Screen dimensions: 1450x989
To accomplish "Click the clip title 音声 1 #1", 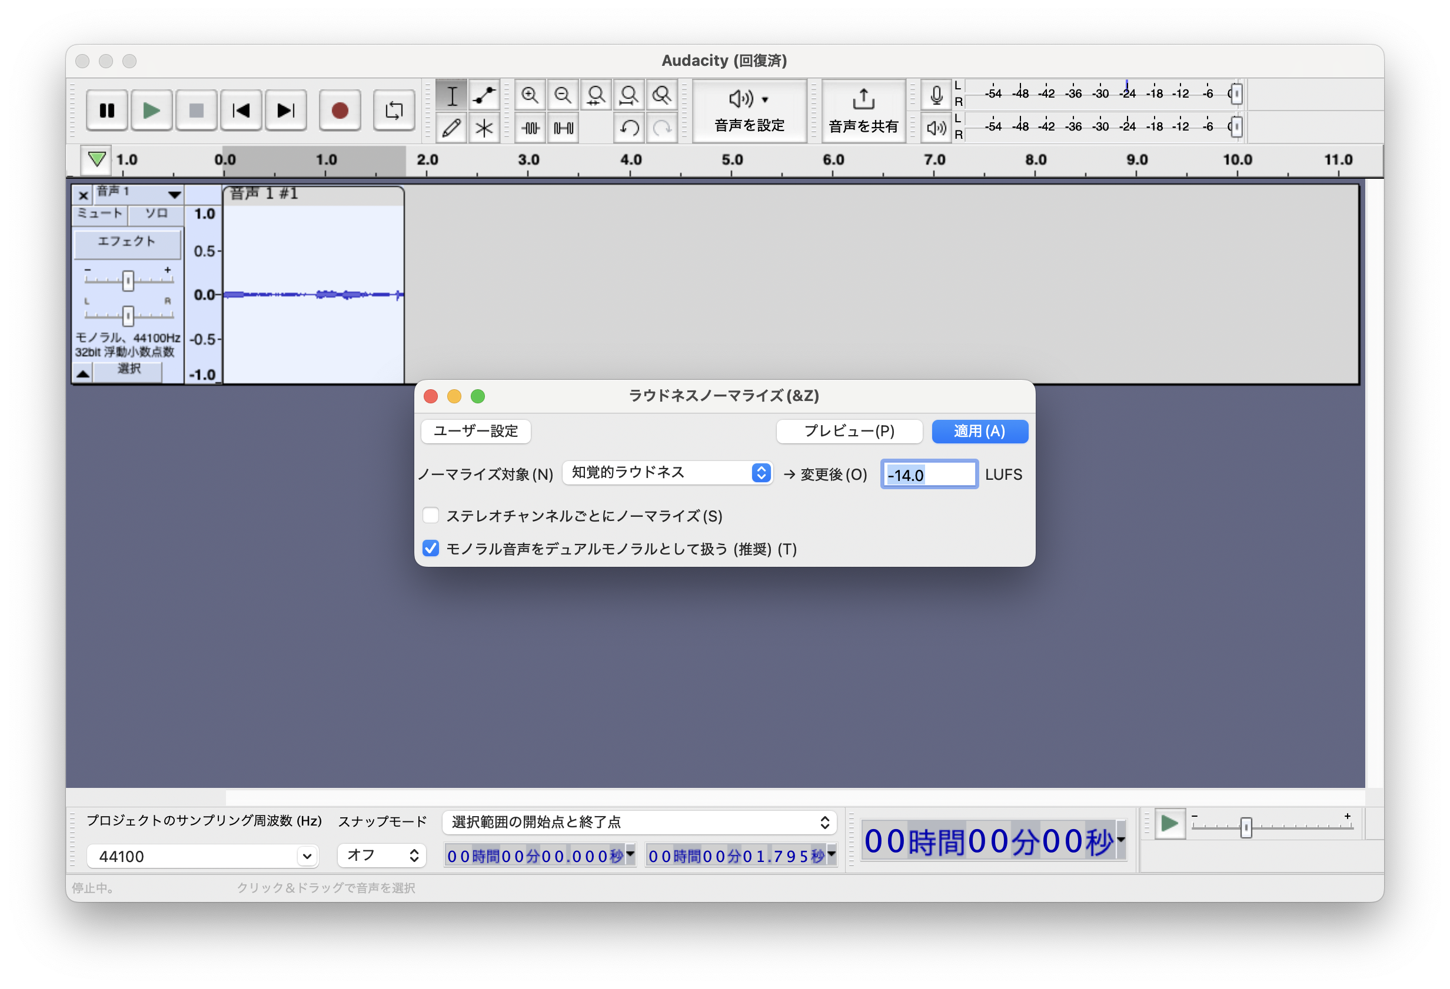I will point(264,194).
